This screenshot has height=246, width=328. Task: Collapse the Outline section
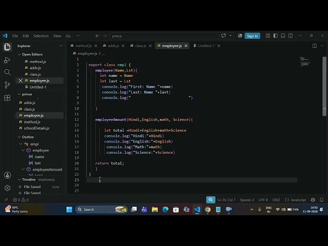click(19, 137)
